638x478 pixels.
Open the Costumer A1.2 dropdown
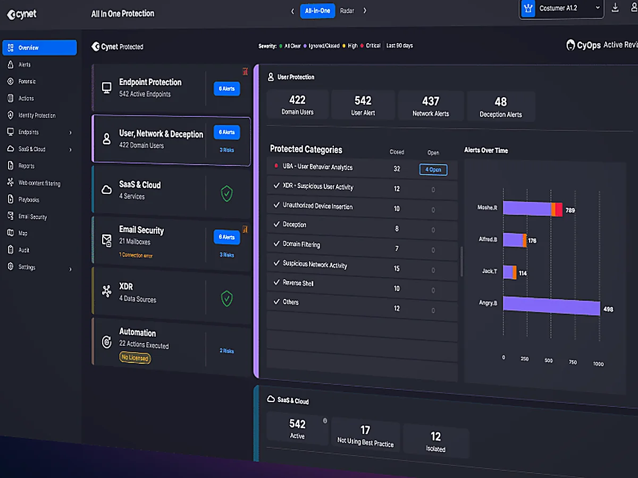(x=561, y=8)
